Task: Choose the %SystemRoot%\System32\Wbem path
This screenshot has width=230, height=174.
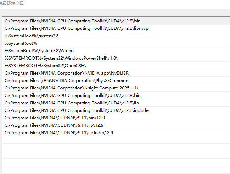Action: pos(39,51)
